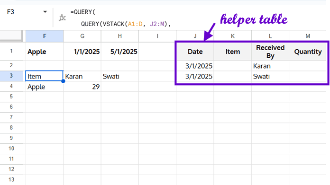Click the select-all corner box

11,36
